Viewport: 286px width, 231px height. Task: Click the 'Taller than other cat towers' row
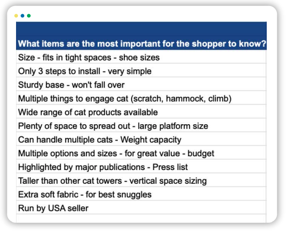point(141,180)
